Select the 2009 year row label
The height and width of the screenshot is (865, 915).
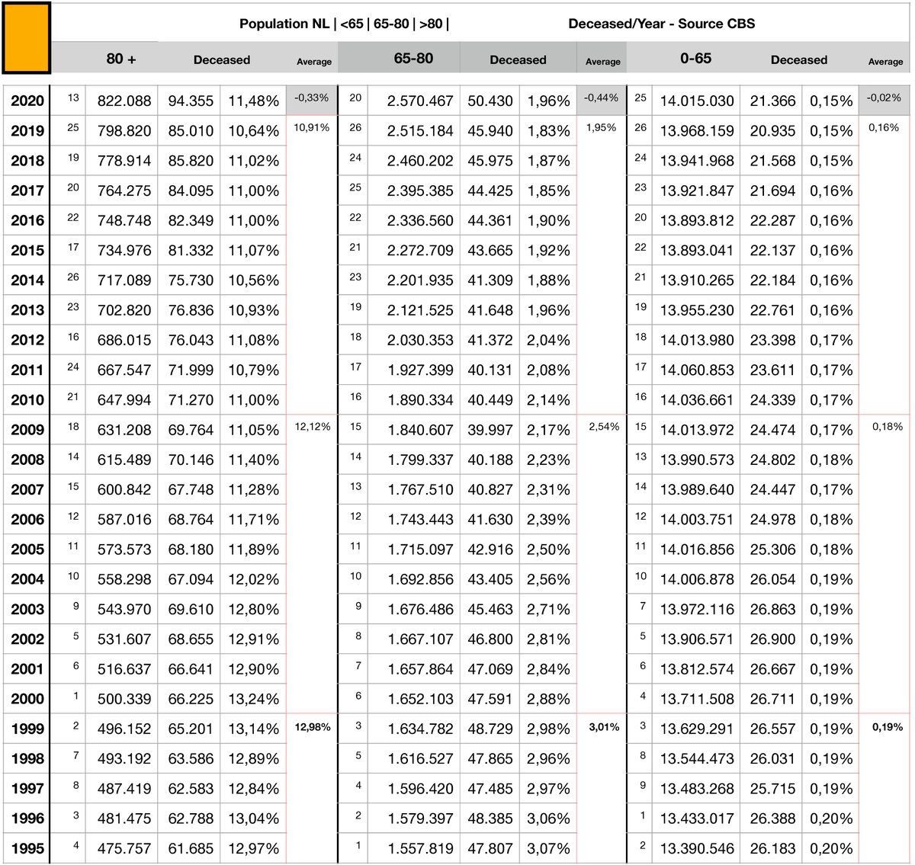click(x=27, y=430)
